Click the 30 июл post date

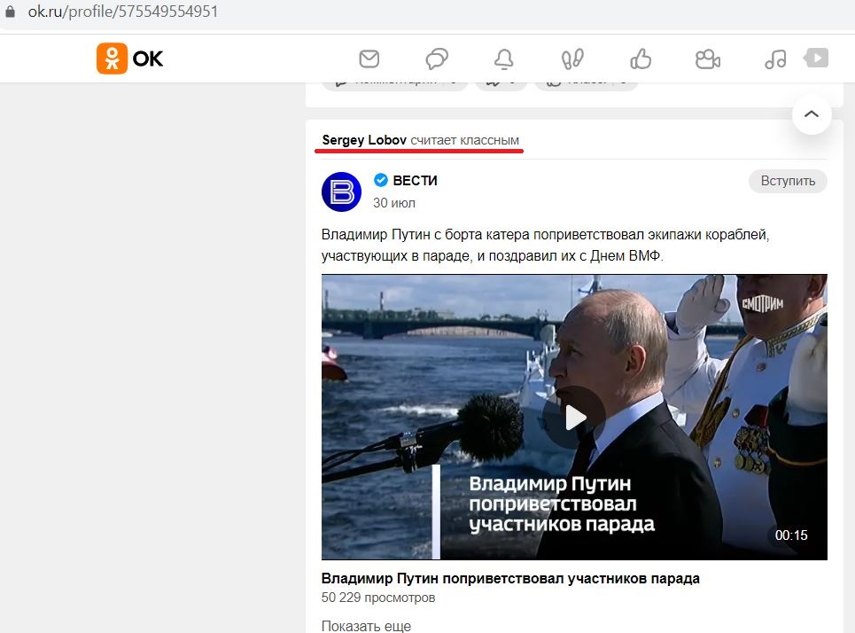tap(394, 203)
